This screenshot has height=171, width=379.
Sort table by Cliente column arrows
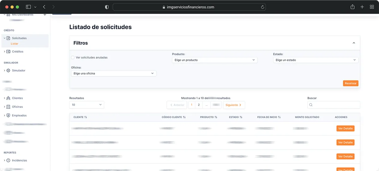pyautogui.click(x=86, y=117)
